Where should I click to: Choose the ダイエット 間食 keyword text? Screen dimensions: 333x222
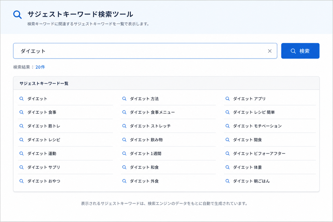tap(247, 140)
